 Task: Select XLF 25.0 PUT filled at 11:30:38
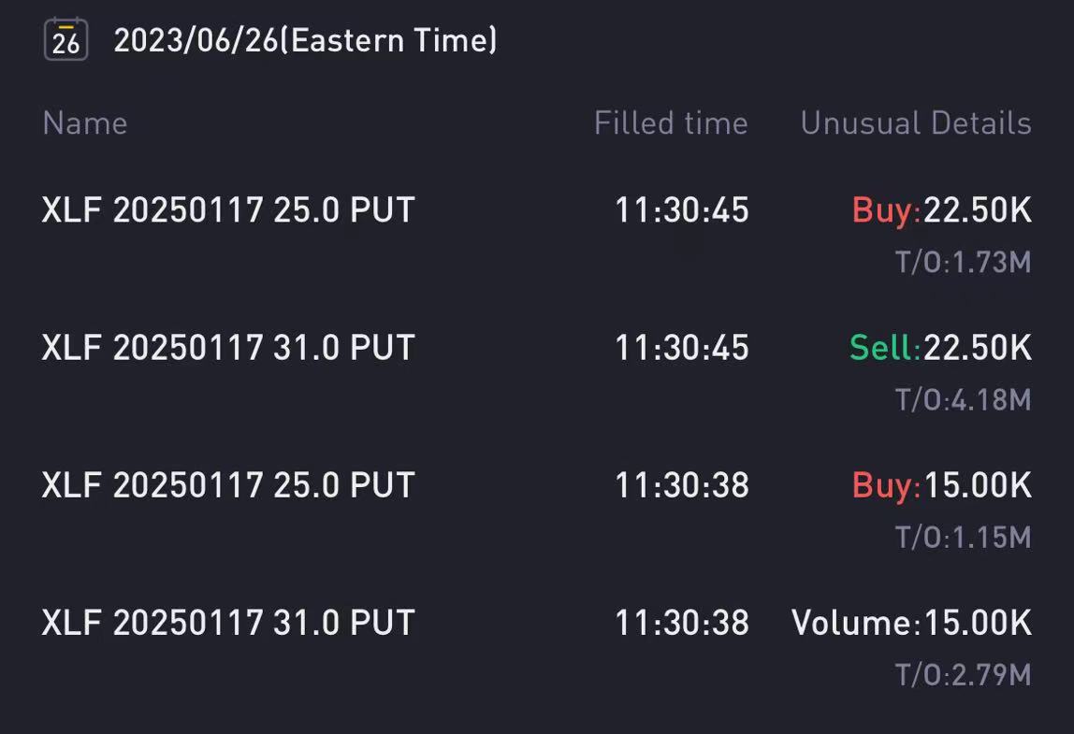[x=537, y=509]
